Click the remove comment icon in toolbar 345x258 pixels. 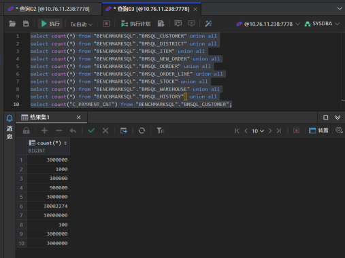[x=191, y=24]
